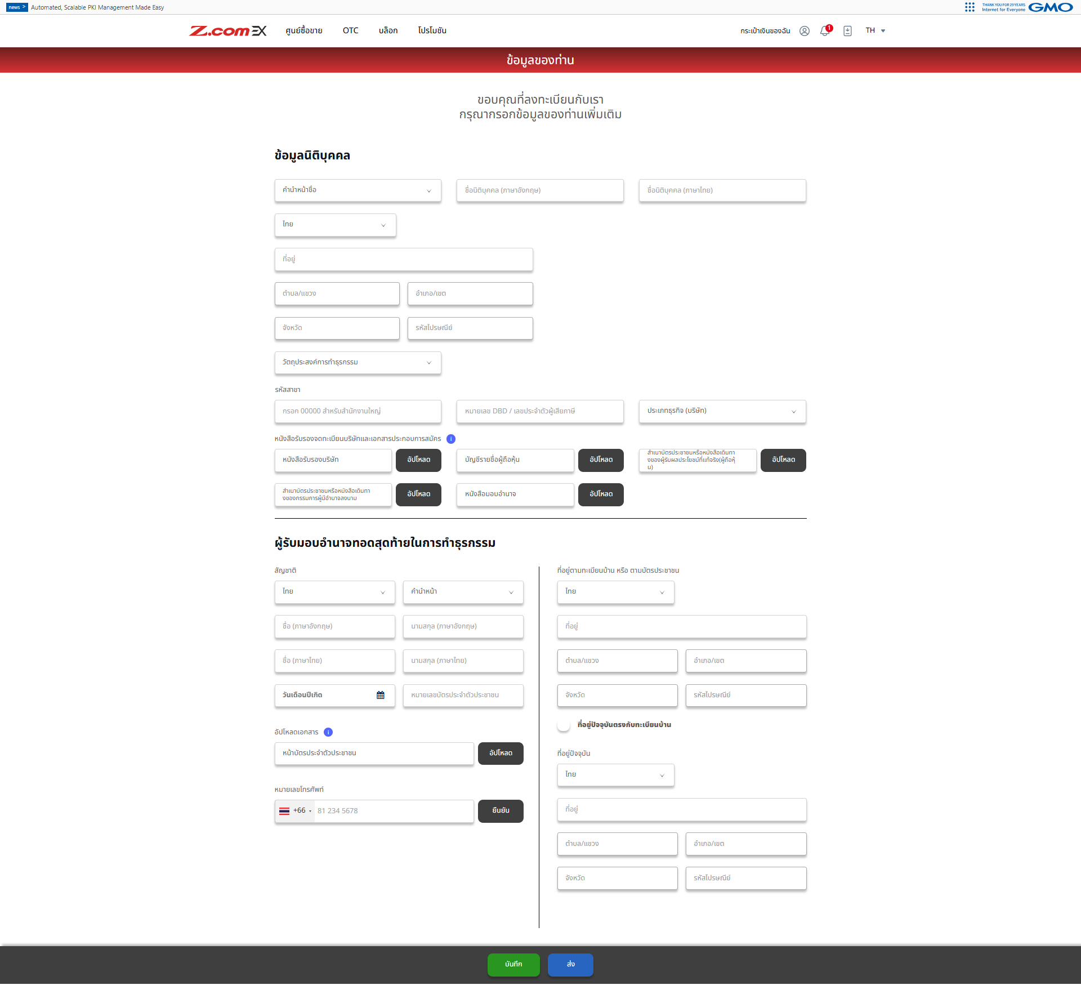Open the TH language selector
Screen dimensions: 1081x985
pyautogui.click(x=875, y=31)
